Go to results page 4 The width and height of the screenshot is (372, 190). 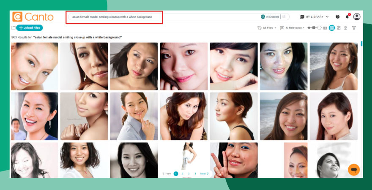[x=195, y=174]
